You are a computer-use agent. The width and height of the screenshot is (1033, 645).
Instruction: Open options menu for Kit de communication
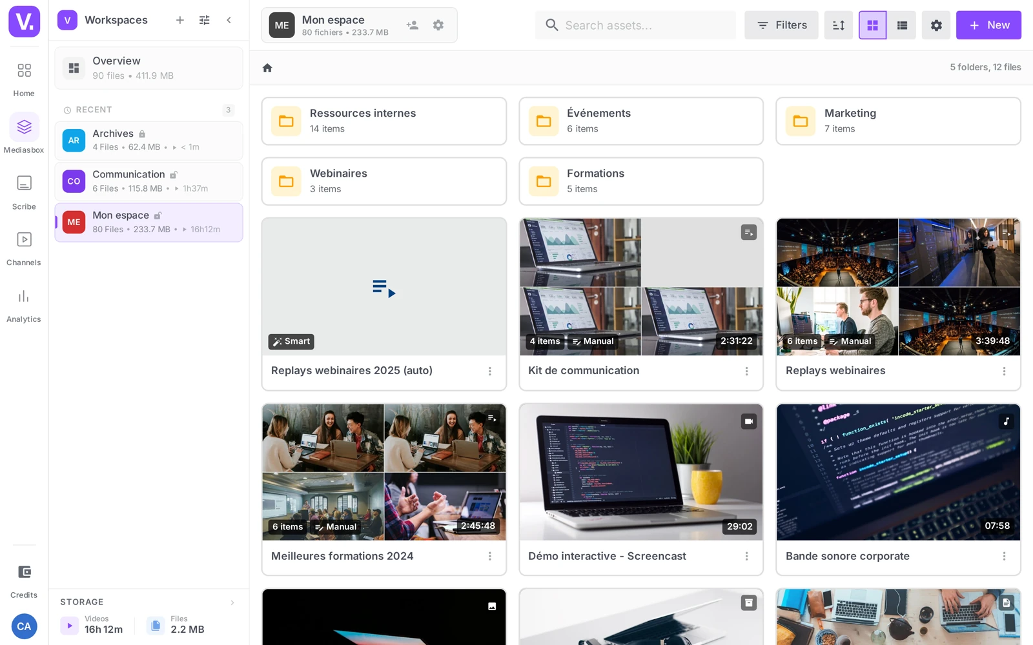(x=747, y=371)
